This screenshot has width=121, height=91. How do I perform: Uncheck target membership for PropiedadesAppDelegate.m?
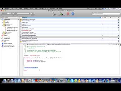pyautogui.click(x=118, y=35)
